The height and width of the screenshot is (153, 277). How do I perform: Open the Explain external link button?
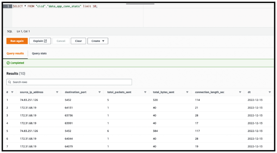pyautogui.click(x=40, y=41)
